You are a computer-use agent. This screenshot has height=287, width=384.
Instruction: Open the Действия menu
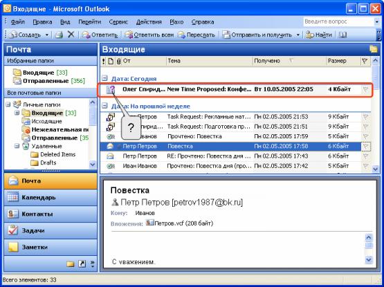[149, 22]
